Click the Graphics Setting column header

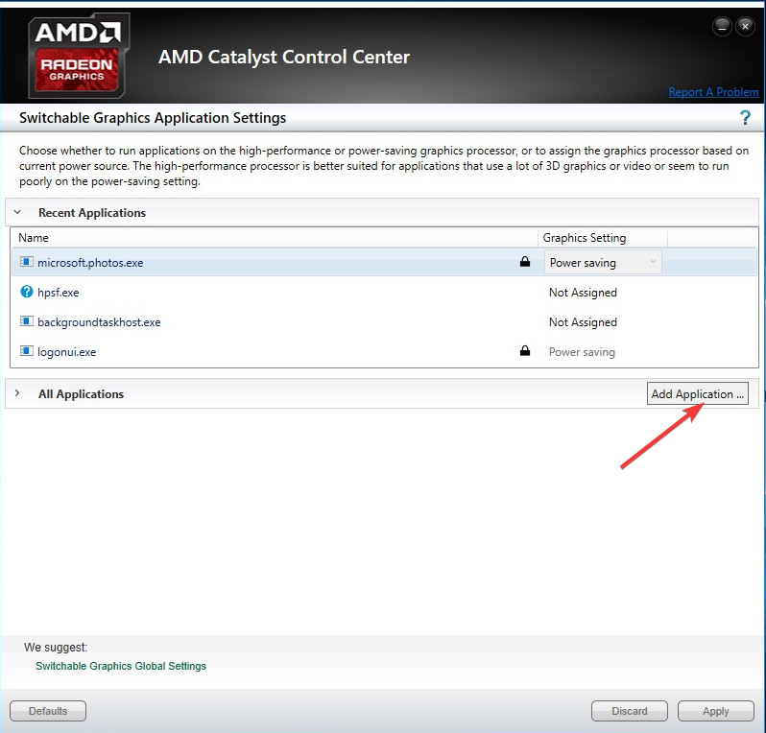tap(603, 238)
